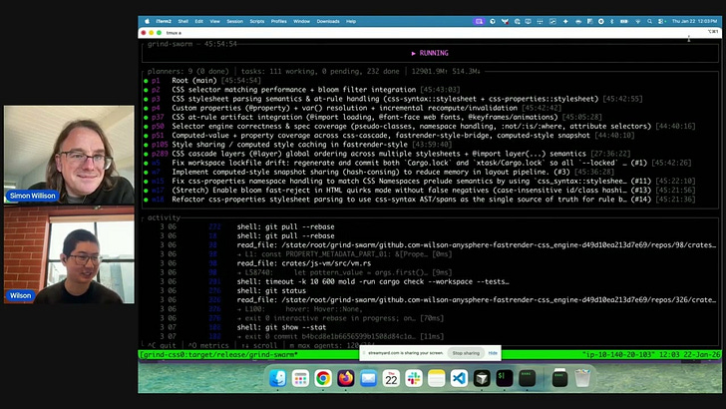Viewport: 726px width, 409px height.
Task: Select row p2 CSS selector matching performance
Action: coord(302,90)
